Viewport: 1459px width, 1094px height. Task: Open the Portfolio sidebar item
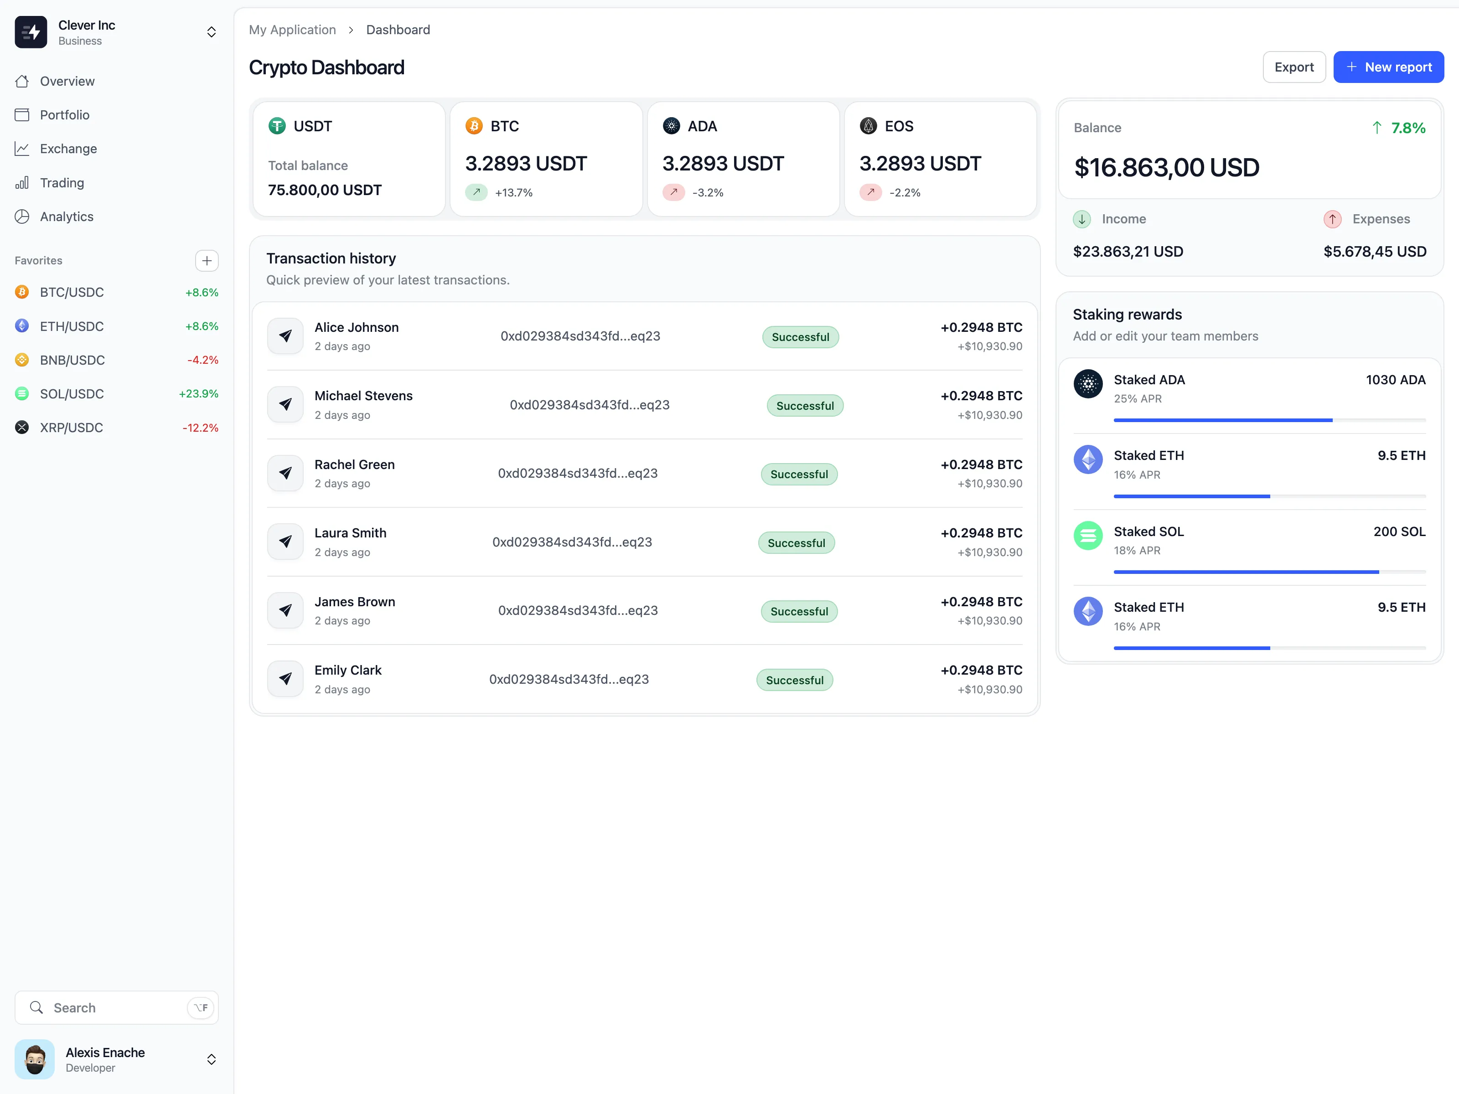click(65, 115)
